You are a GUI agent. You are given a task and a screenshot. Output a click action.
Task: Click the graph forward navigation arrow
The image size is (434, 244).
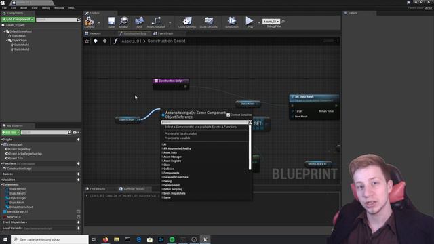click(x=105, y=41)
